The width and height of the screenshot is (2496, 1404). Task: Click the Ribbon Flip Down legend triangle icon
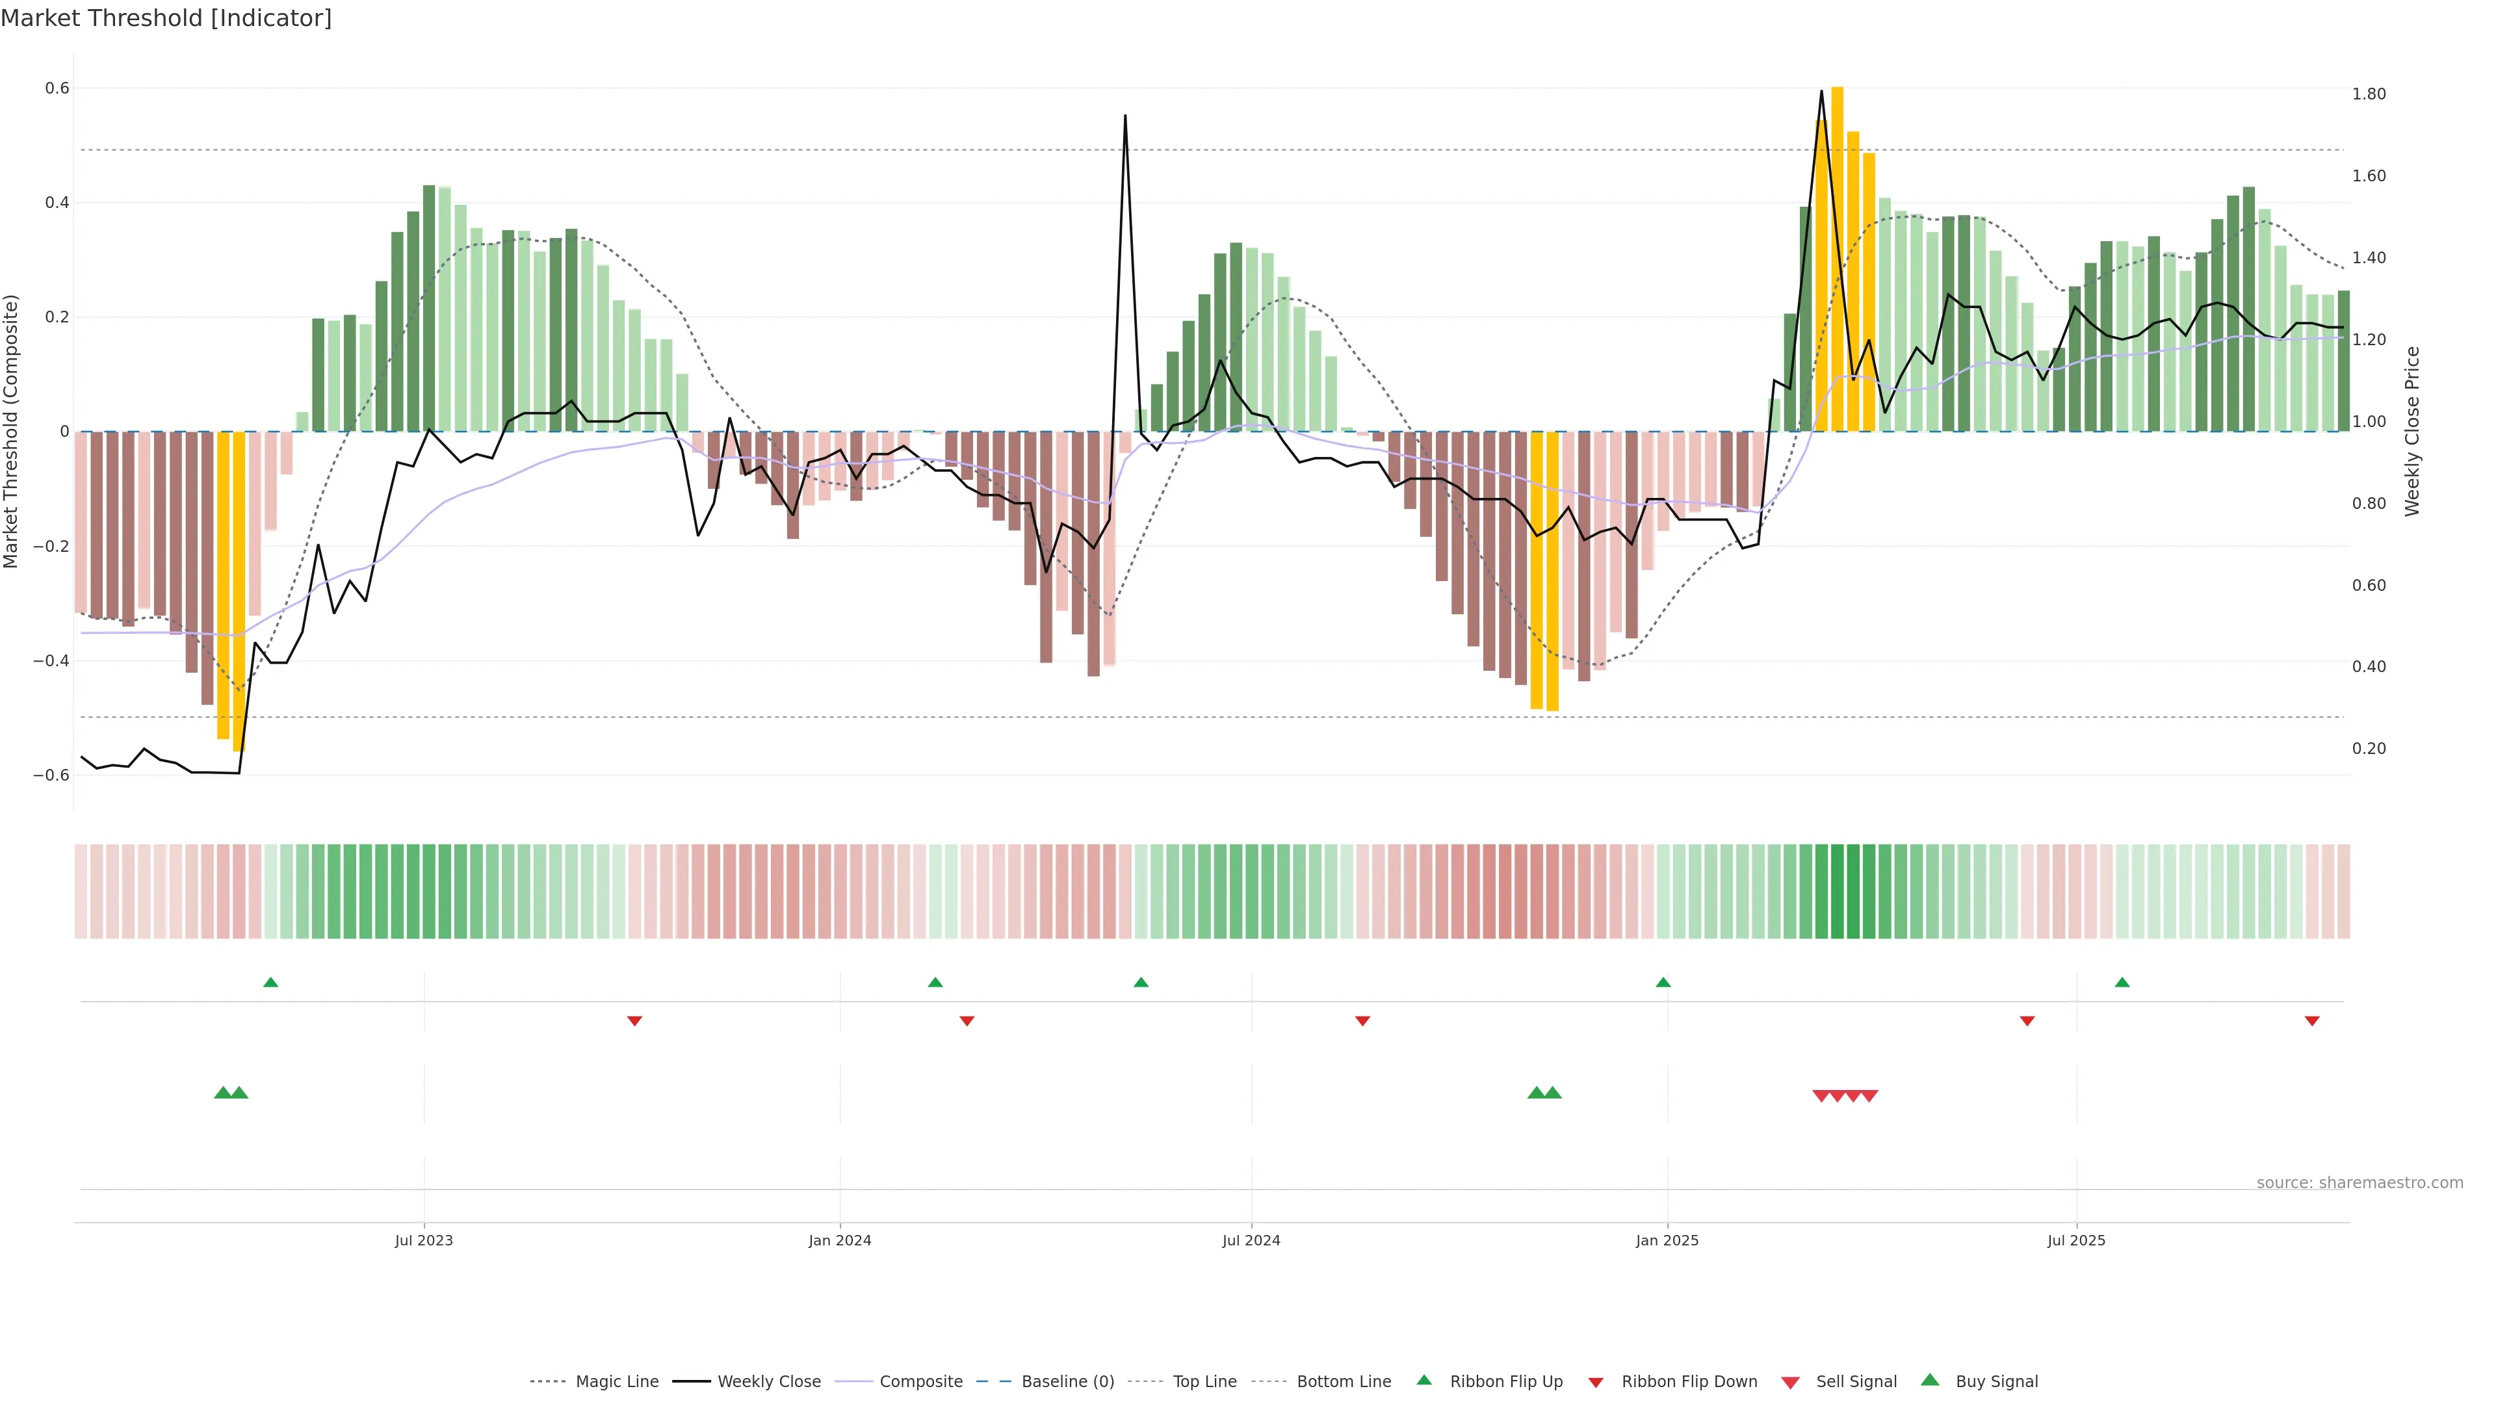pos(1596,1383)
